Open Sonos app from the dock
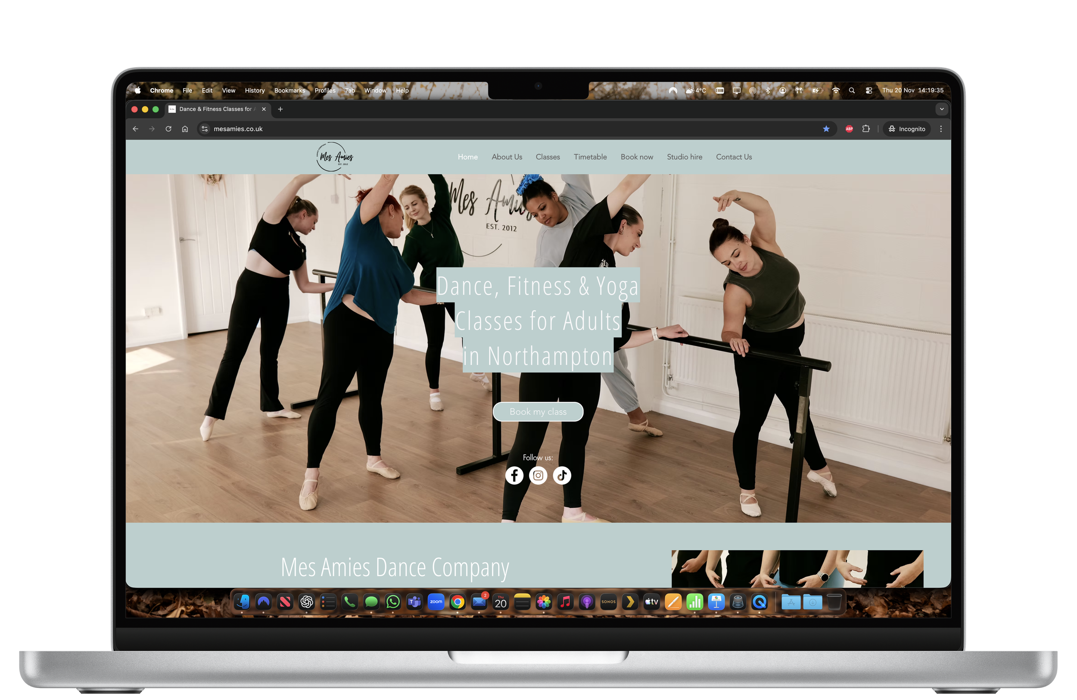This screenshot has height=700, width=1077. coord(609,602)
